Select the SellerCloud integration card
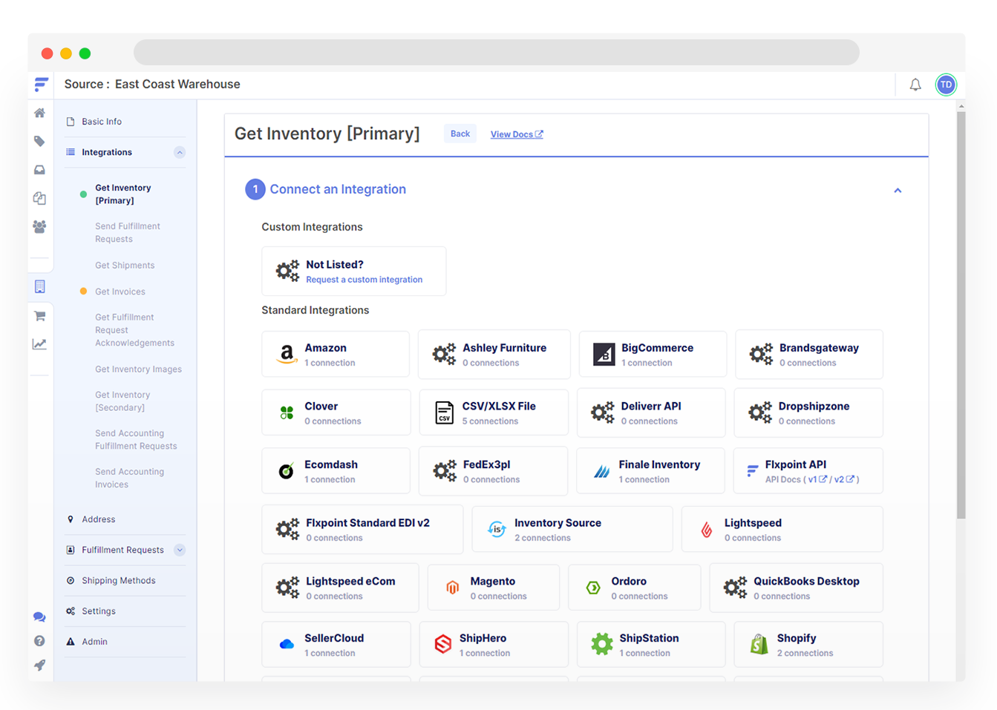This screenshot has height=710, width=997. 336,645
